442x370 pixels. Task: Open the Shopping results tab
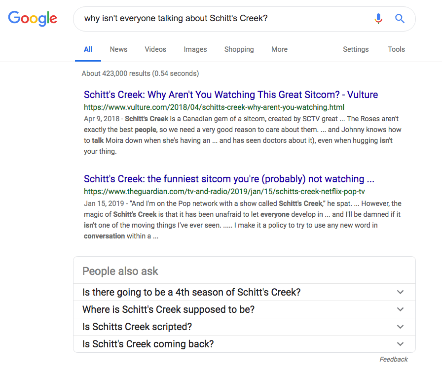tap(239, 49)
